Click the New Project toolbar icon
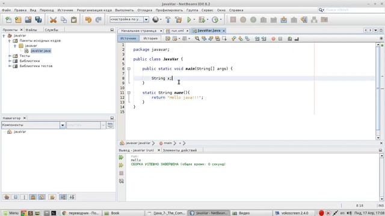The width and height of the screenshot is (385, 216). (18, 20)
